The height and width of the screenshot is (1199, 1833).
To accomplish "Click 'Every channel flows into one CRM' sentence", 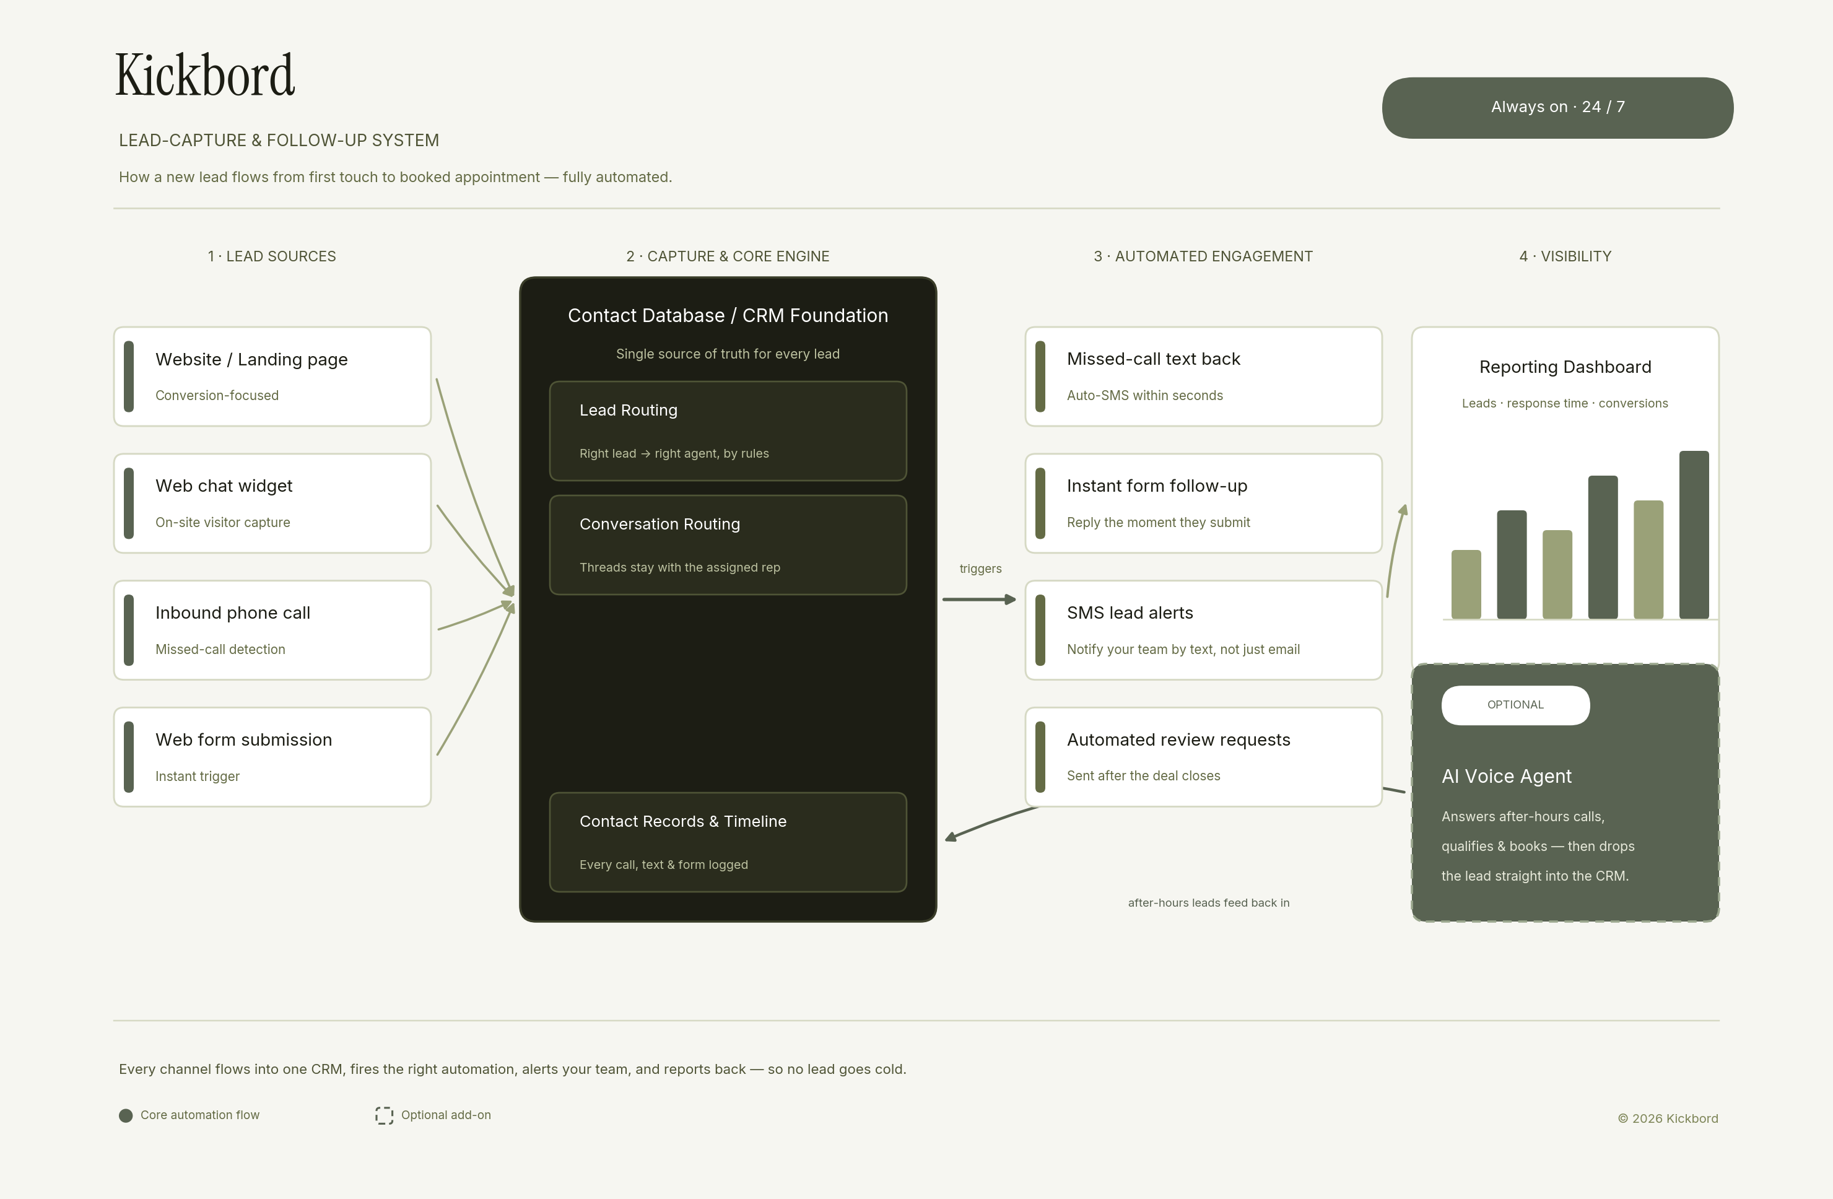I will [512, 1070].
